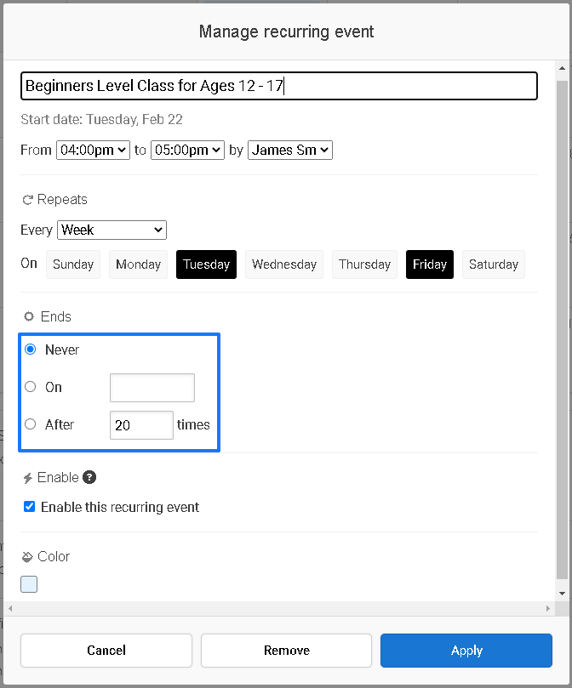Click the Enable help question mark icon
This screenshot has height=688, width=572.
89,477
